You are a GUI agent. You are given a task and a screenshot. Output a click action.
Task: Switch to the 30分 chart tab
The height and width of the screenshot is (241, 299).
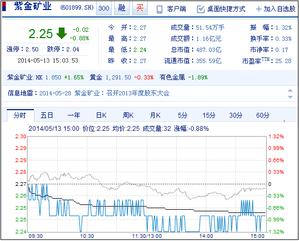(x=236, y=115)
